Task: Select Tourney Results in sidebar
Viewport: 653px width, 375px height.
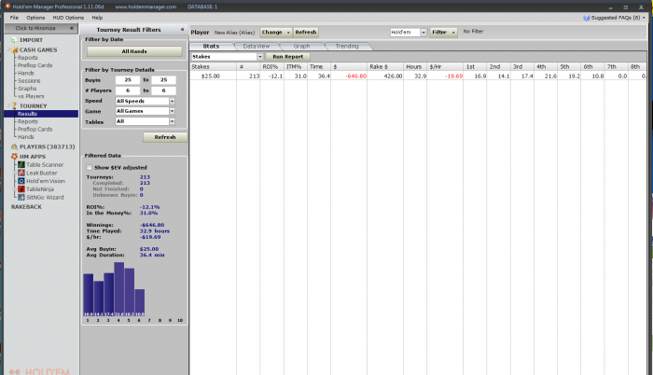Action: pos(41,114)
